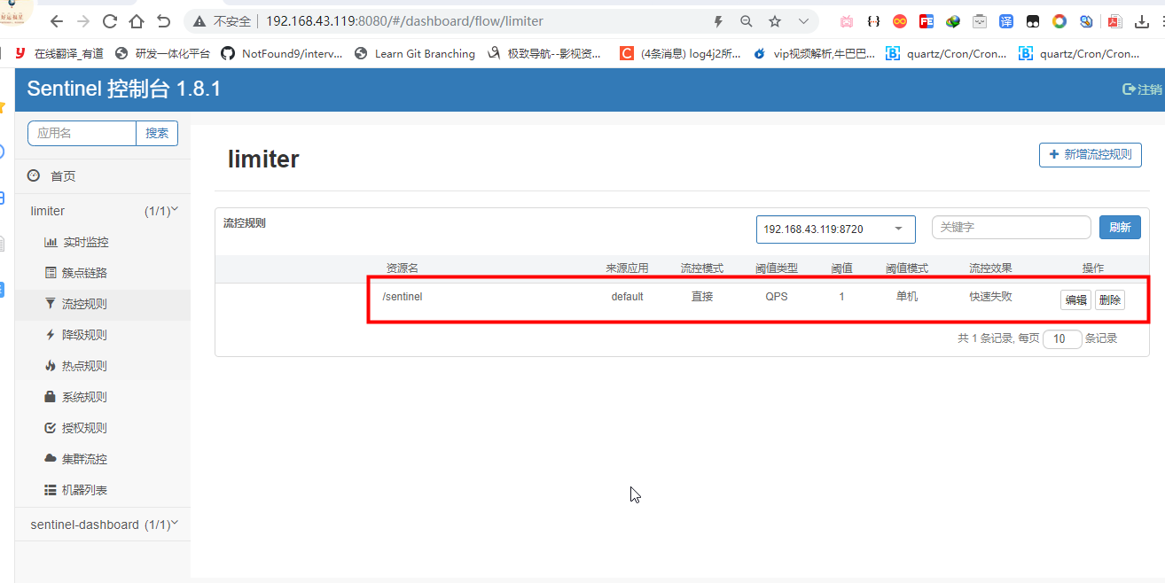Open the curly-braces JSON extension
This screenshot has width=1165, height=583.
[873, 21]
